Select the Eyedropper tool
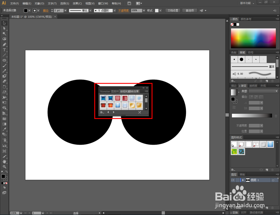This screenshot has width=280, height=215. coord(4,129)
